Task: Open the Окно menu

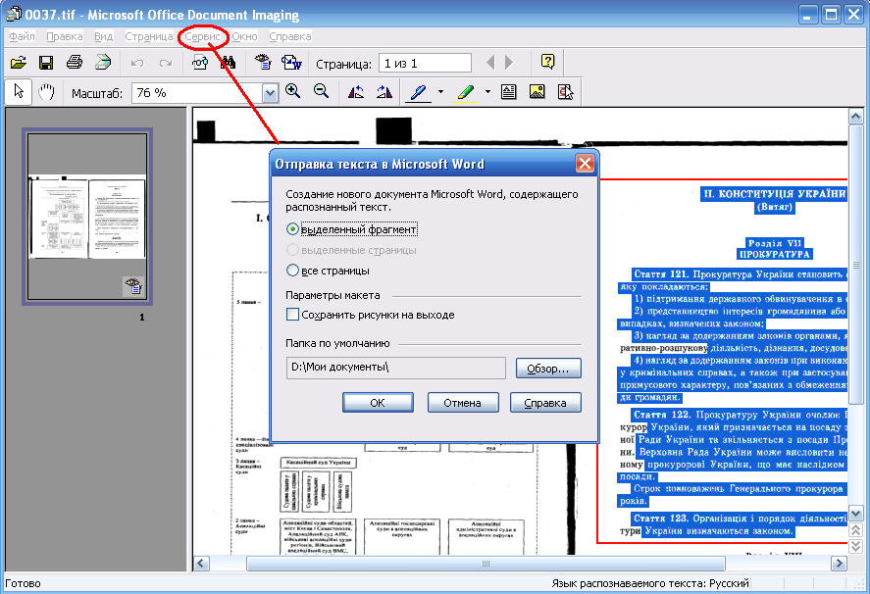Action: click(x=244, y=36)
